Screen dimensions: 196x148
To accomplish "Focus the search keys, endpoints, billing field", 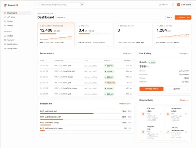I will [x=60, y=5].
